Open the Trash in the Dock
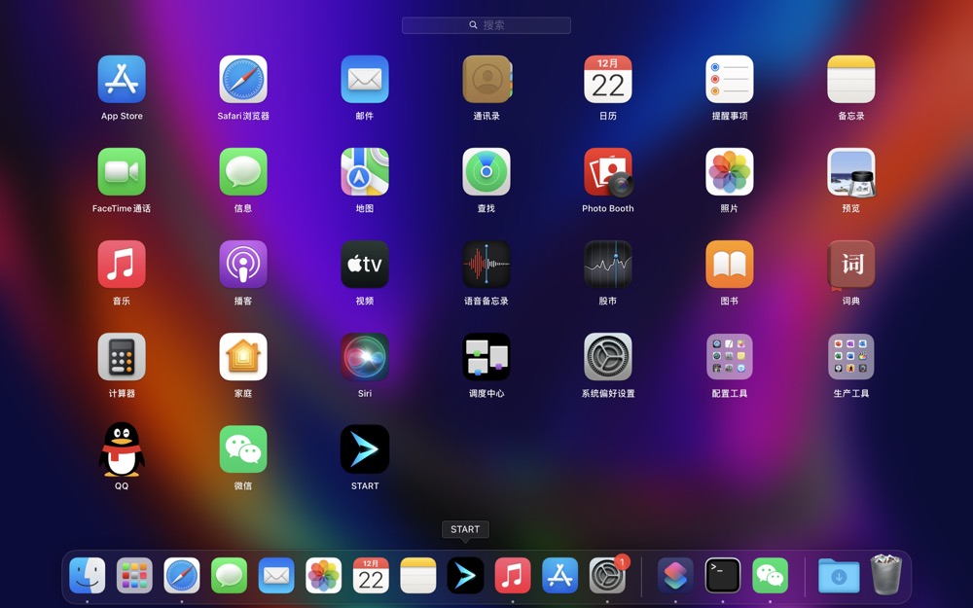 886,576
